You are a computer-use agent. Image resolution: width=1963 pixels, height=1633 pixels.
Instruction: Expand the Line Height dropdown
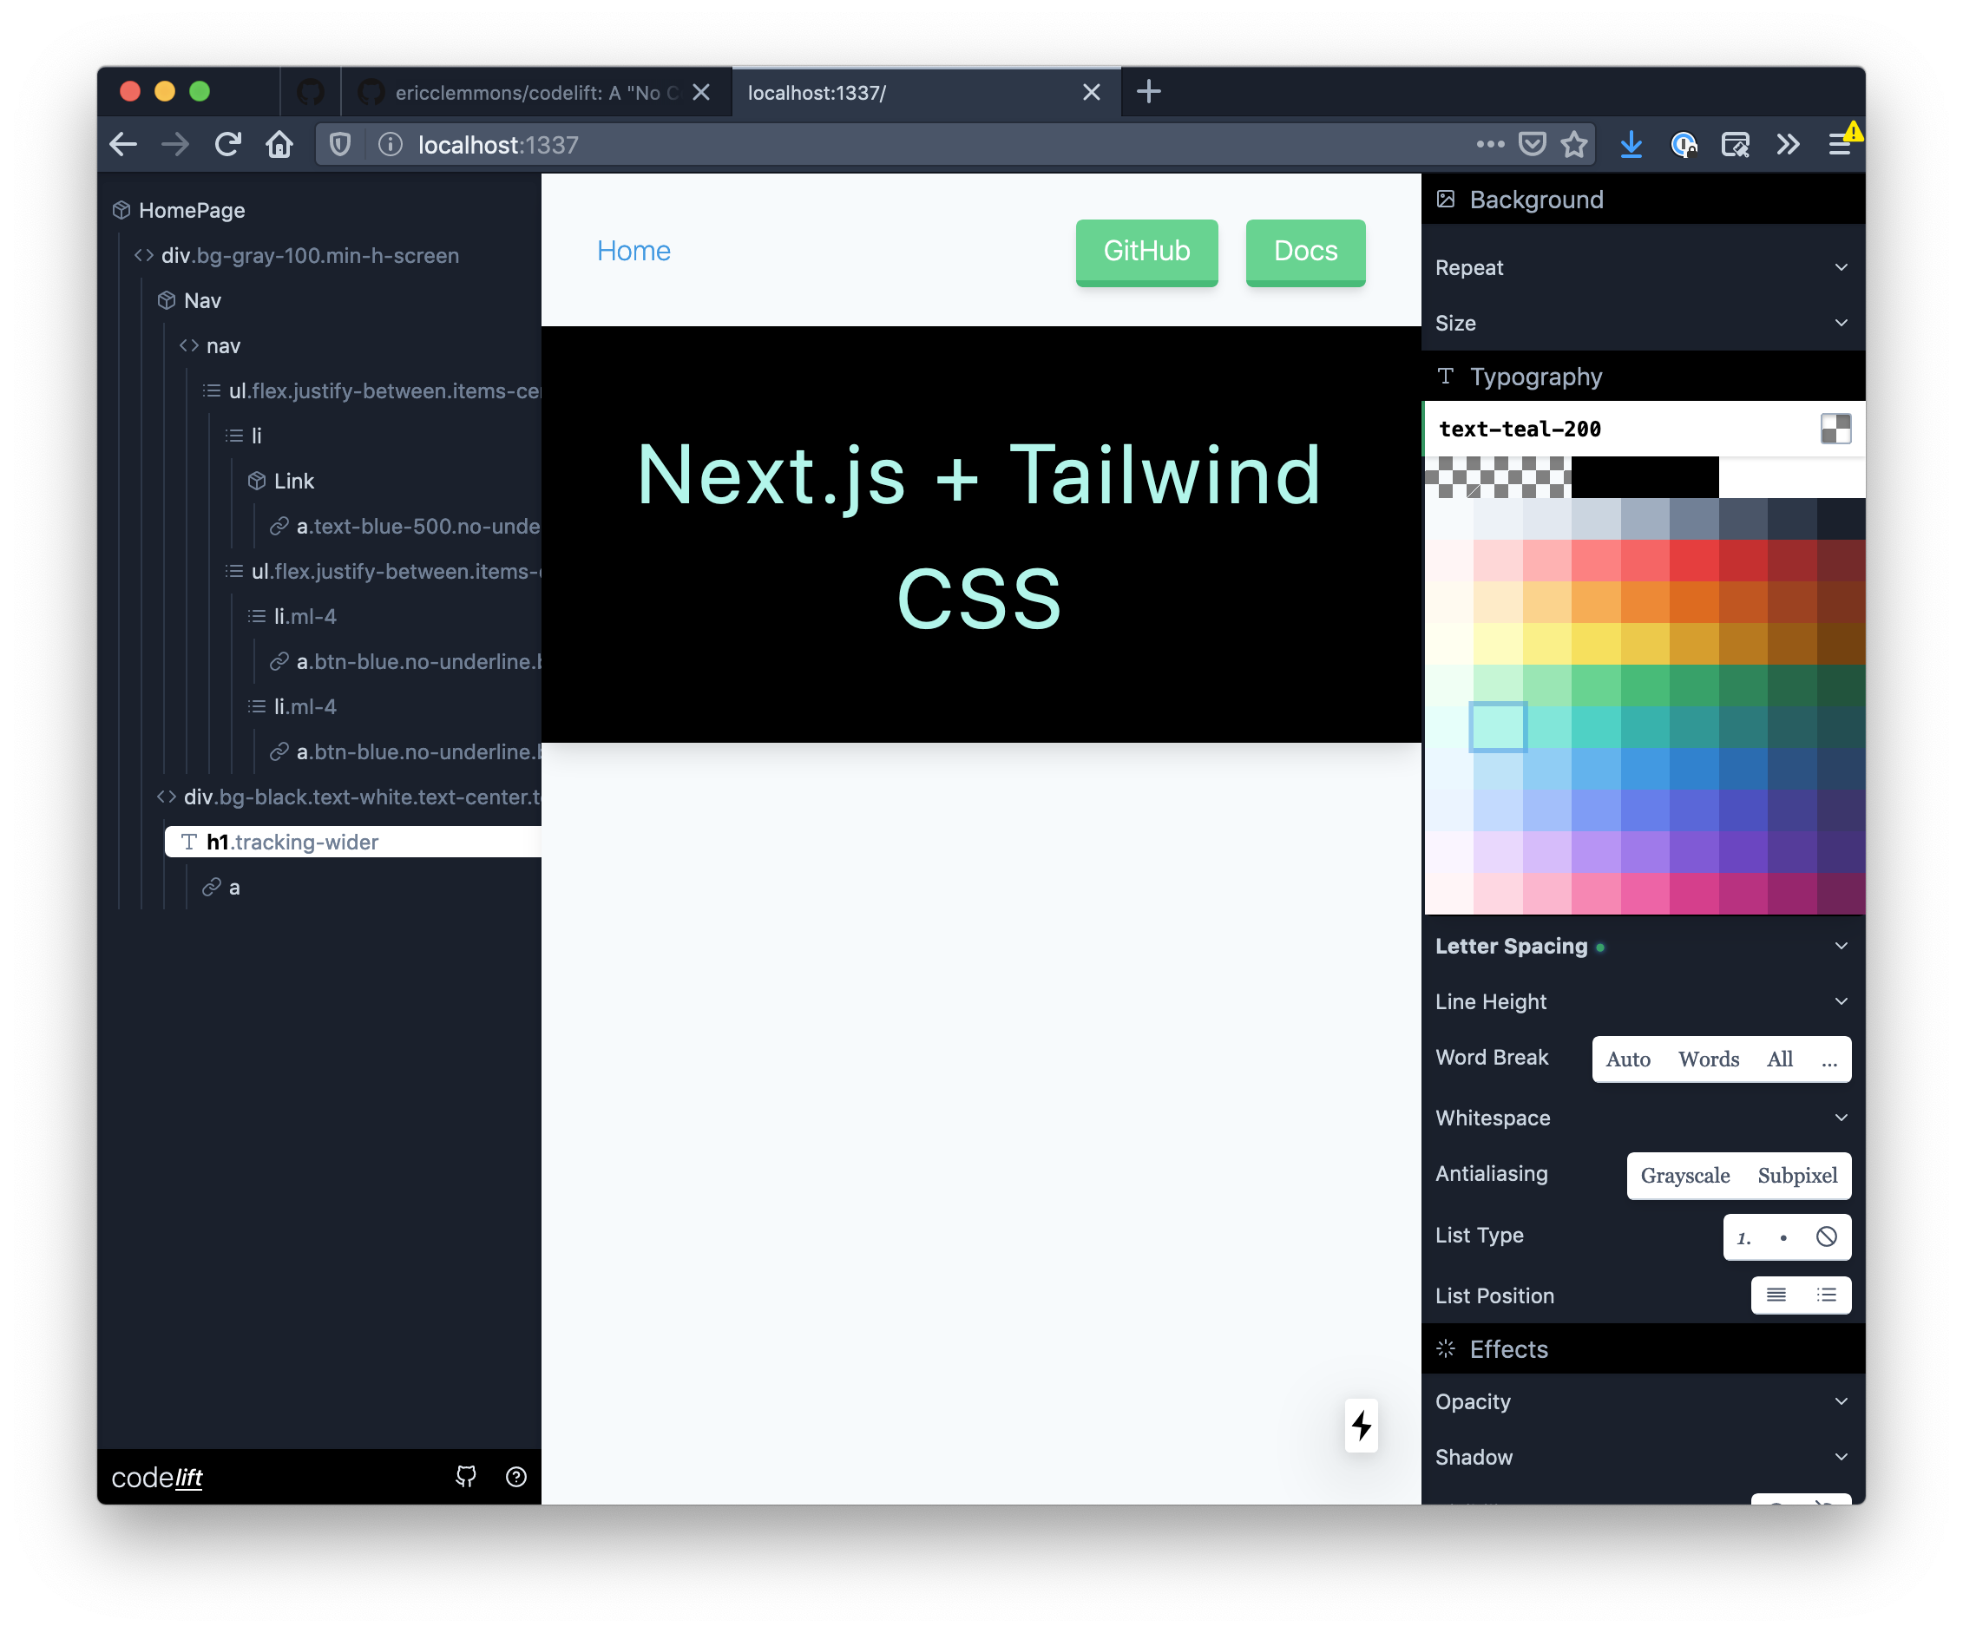(1643, 1001)
